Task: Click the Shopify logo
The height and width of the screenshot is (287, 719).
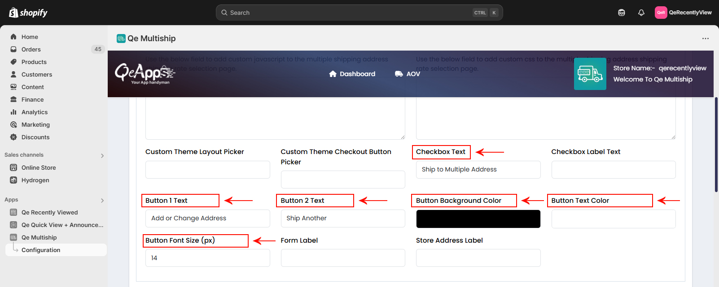Action: (x=28, y=13)
